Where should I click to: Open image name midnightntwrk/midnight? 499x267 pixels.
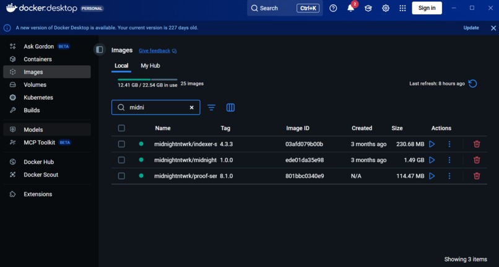point(185,160)
